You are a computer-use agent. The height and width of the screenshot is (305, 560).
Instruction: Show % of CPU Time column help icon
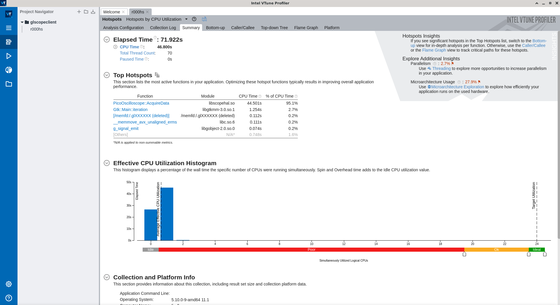296,96
